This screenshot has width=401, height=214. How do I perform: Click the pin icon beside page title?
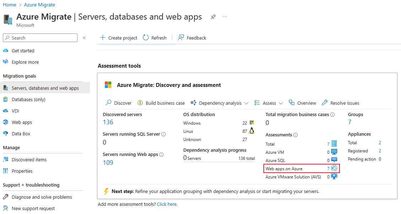tap(213, 17)
